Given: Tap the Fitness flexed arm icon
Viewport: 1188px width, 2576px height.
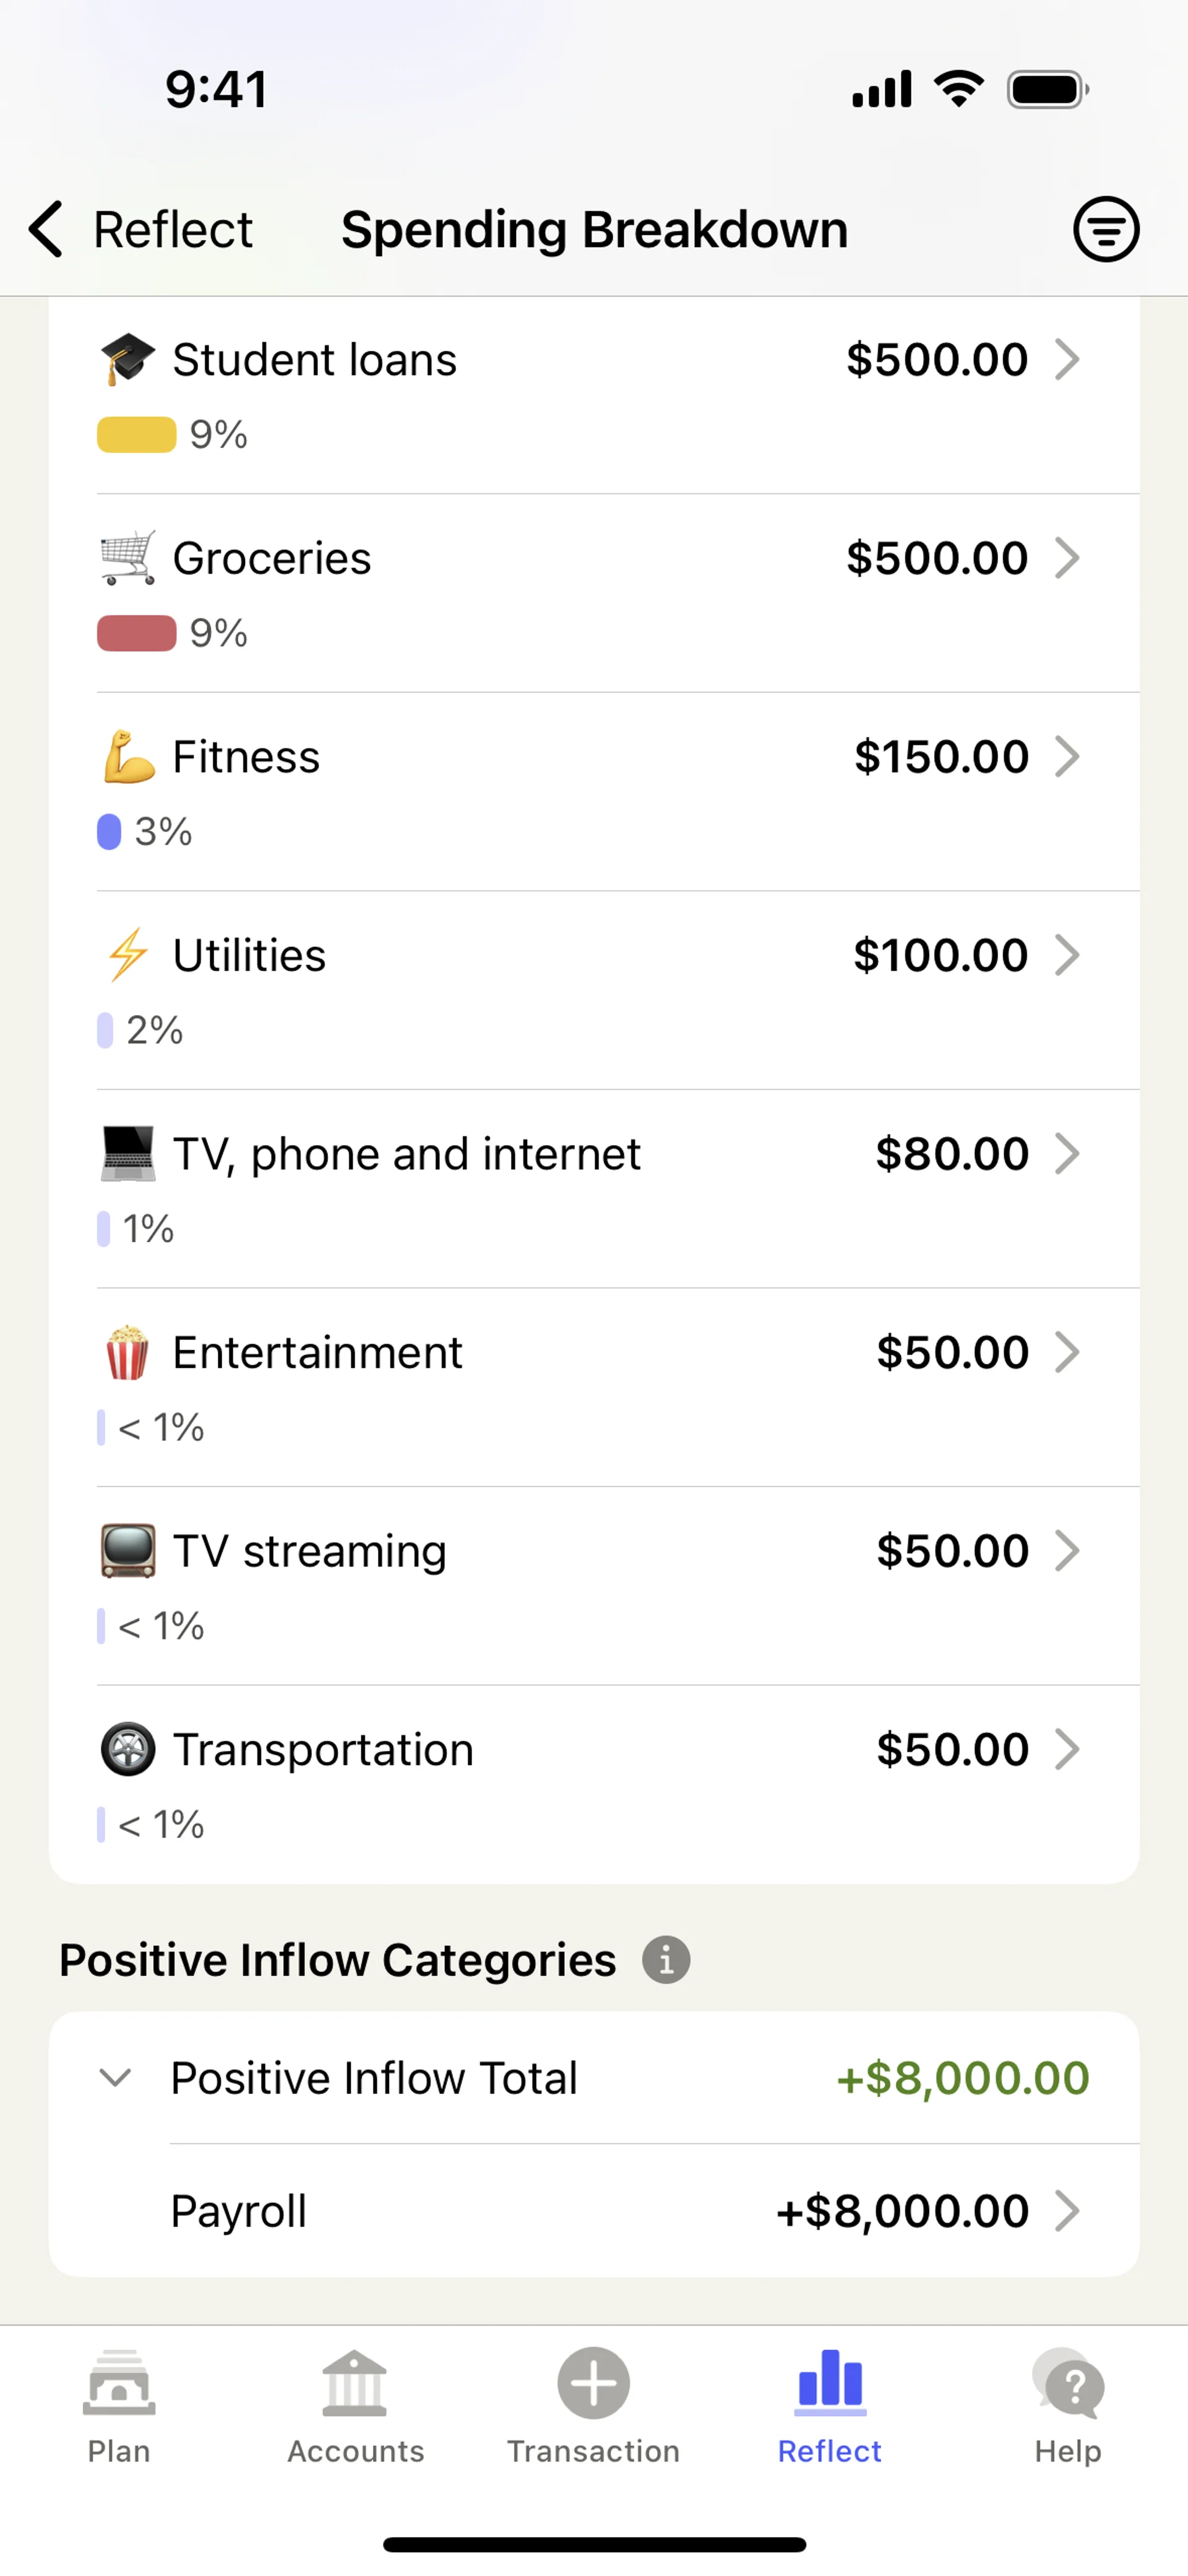Looking at the screenshot, I should (x=128, y=757).
